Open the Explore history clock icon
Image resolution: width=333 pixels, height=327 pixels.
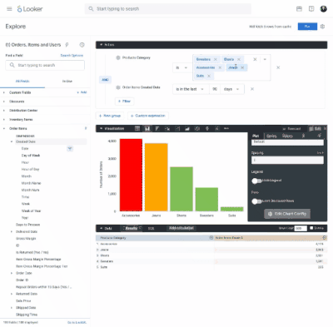[x=82, y=45]
